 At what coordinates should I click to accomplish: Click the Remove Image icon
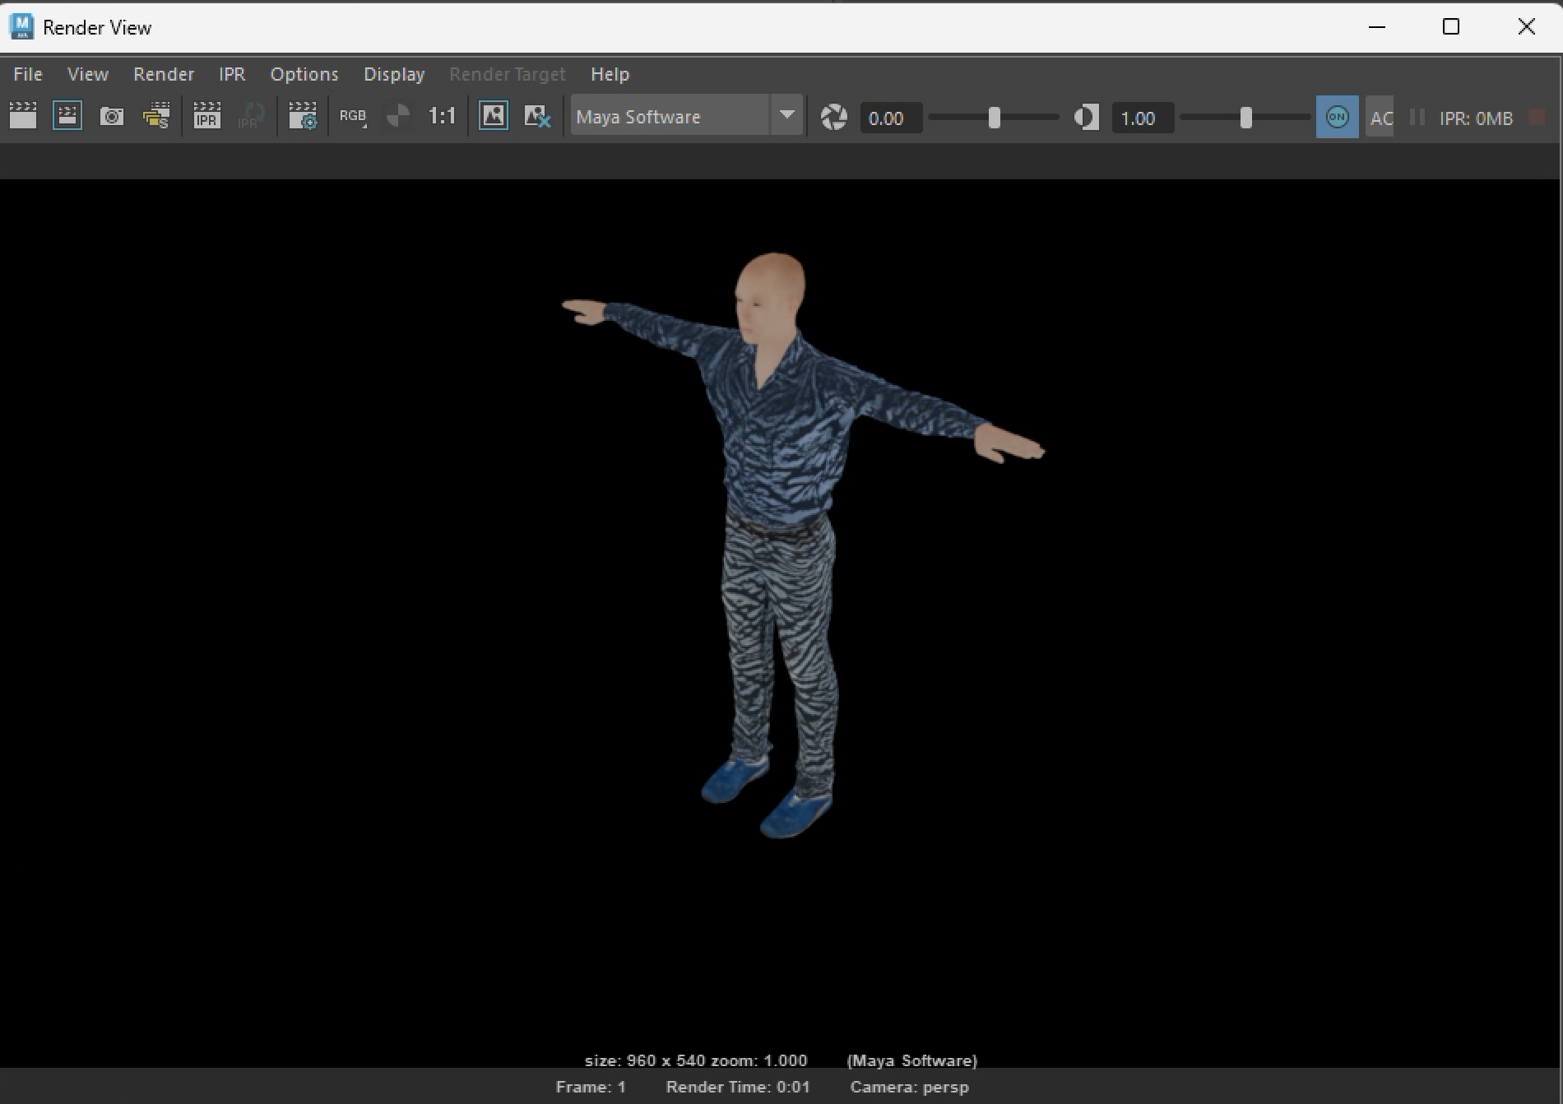tap(537, 117)
